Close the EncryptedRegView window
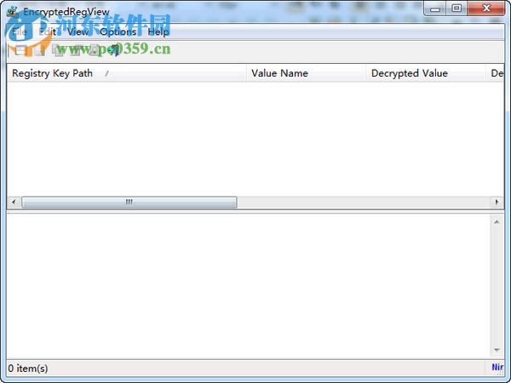The image size is (511, 383). (486, 9)
